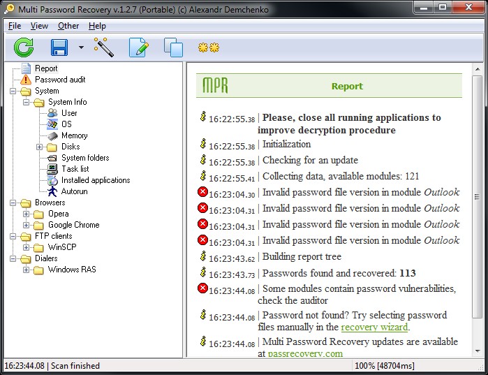Open the Other menu

68,26
